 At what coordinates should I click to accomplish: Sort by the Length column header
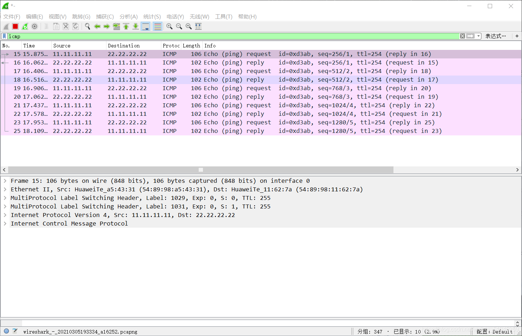(192, 46)
